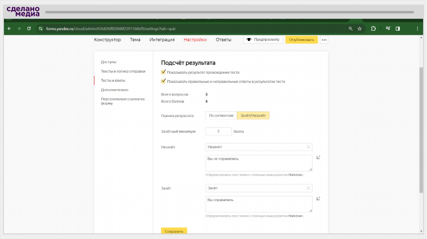Open Персональные ссылки на форму section
This screenshot has width=427, height=239.
(x=122, y=101)
